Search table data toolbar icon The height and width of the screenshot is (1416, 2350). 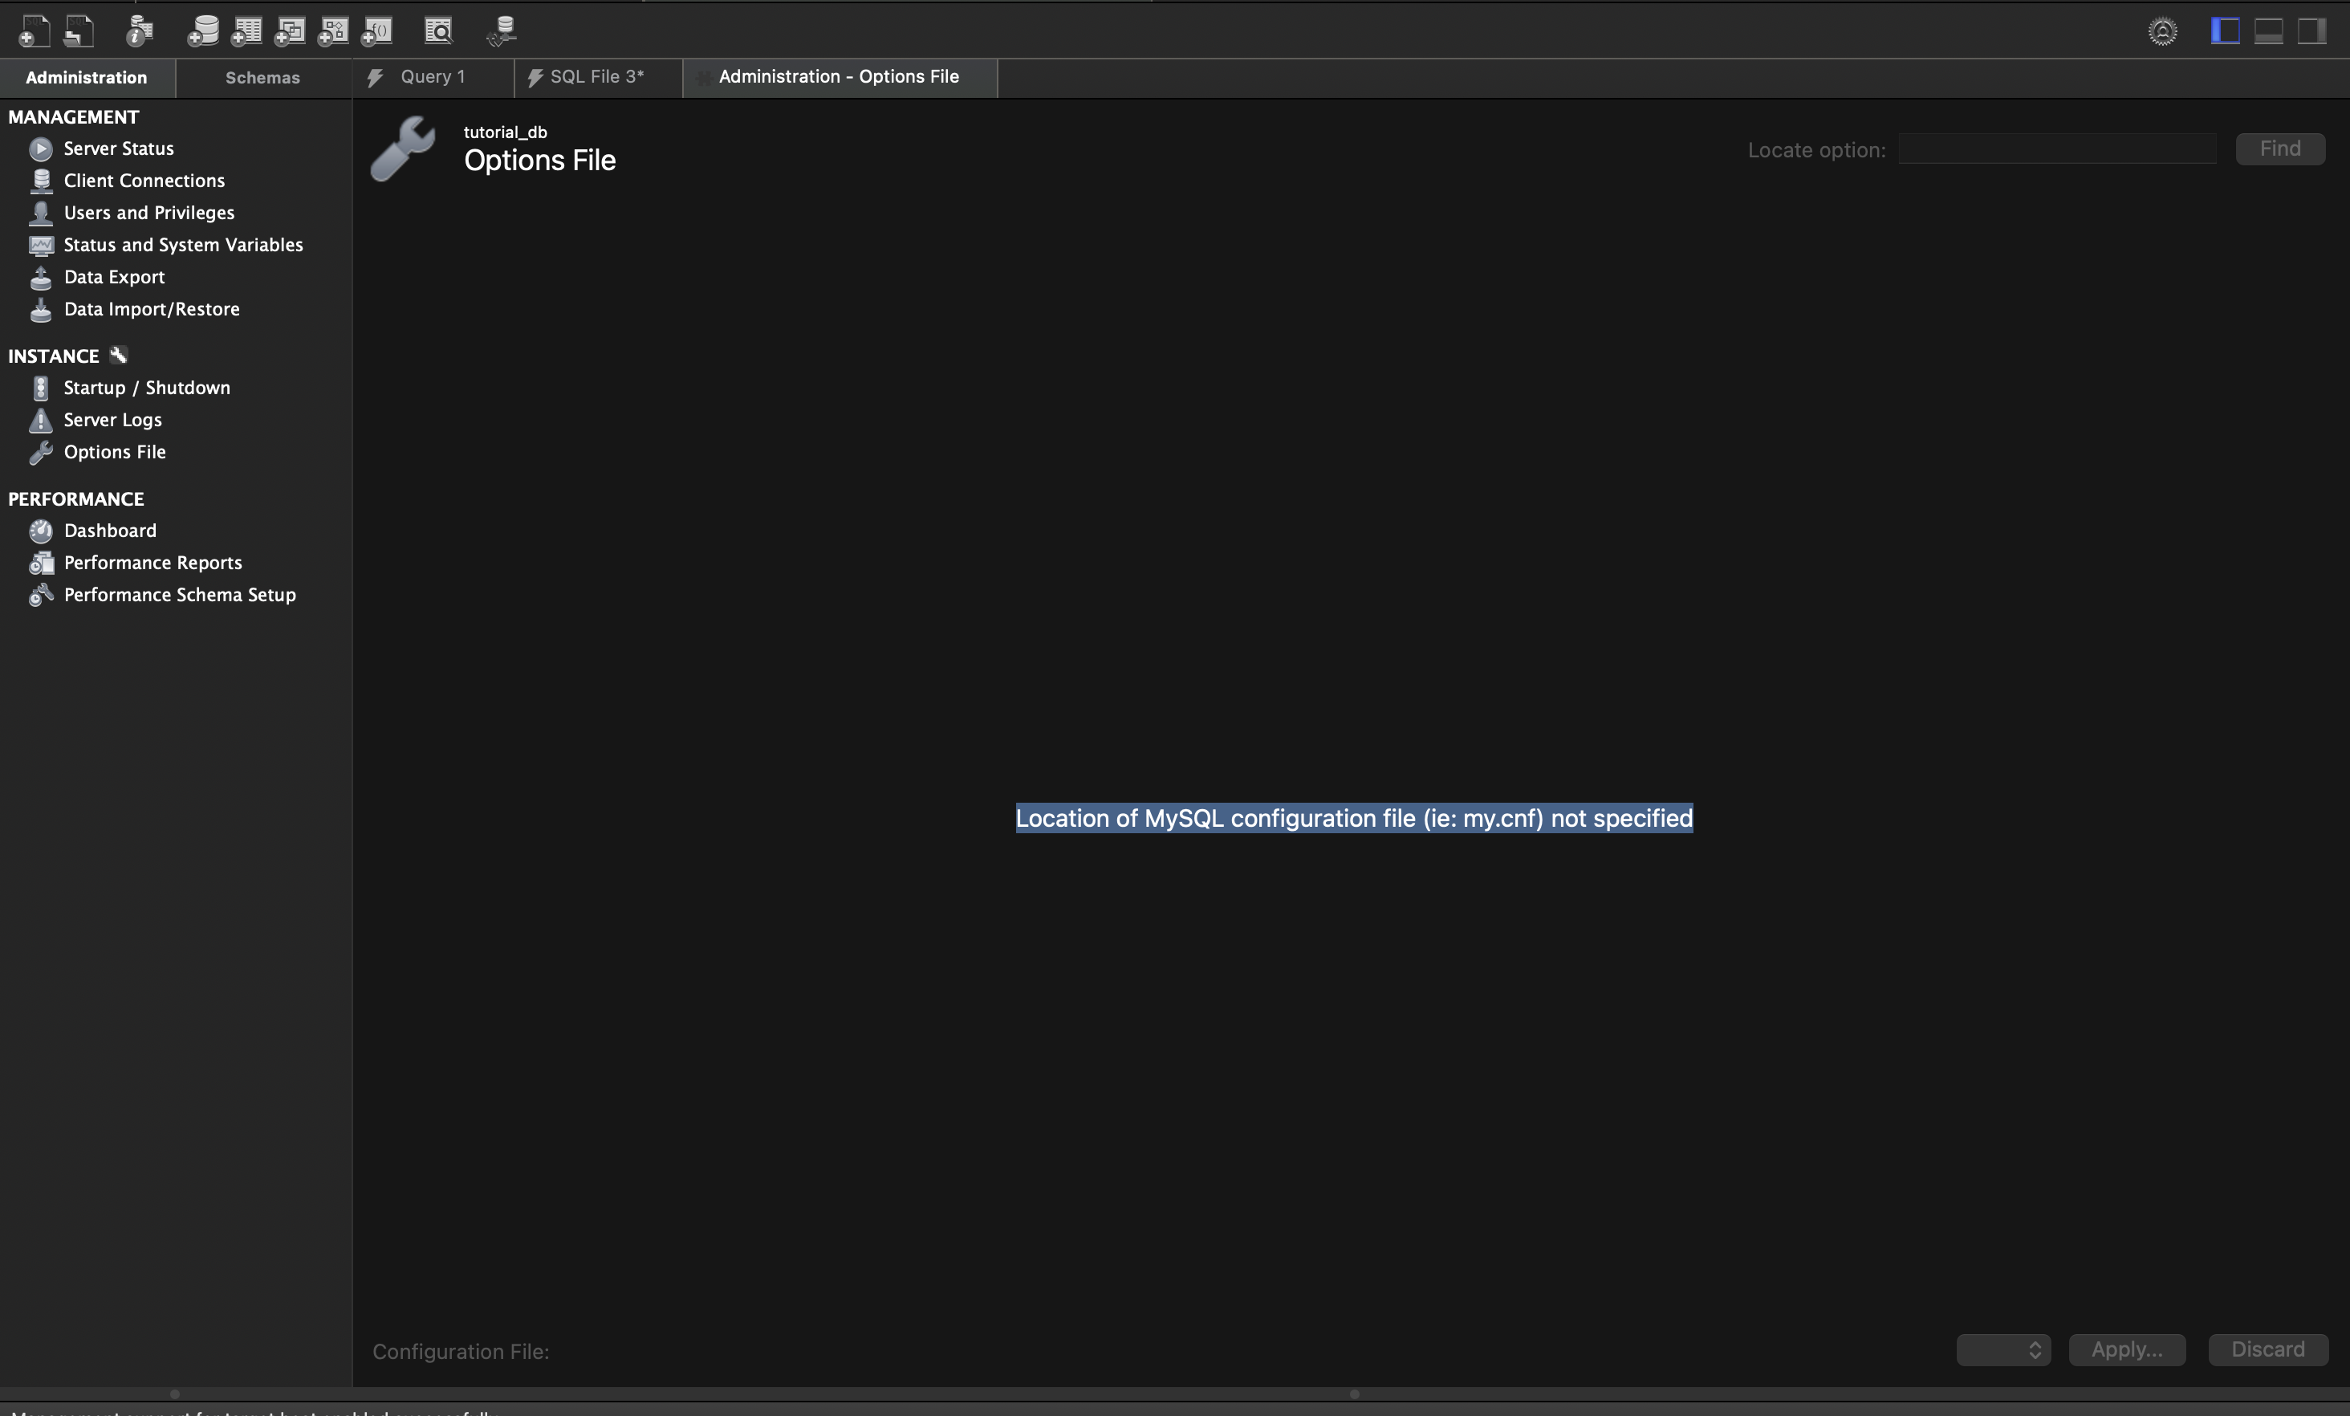(x=437, y=31)
